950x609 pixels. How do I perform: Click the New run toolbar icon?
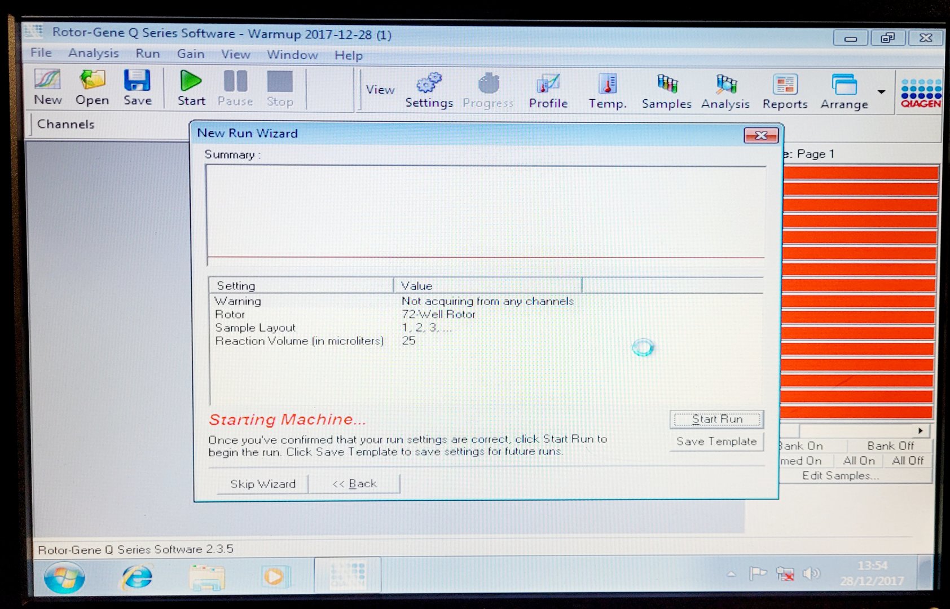[x=47, y=87]
